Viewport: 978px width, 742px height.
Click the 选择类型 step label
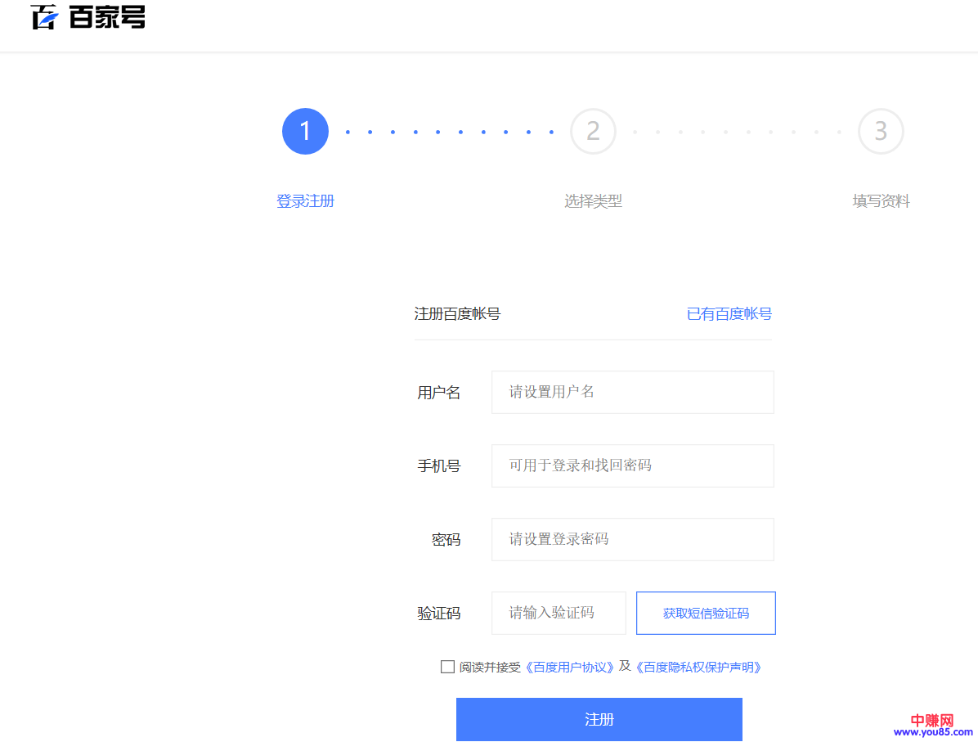pyautogui.click(x=593, y=201)
